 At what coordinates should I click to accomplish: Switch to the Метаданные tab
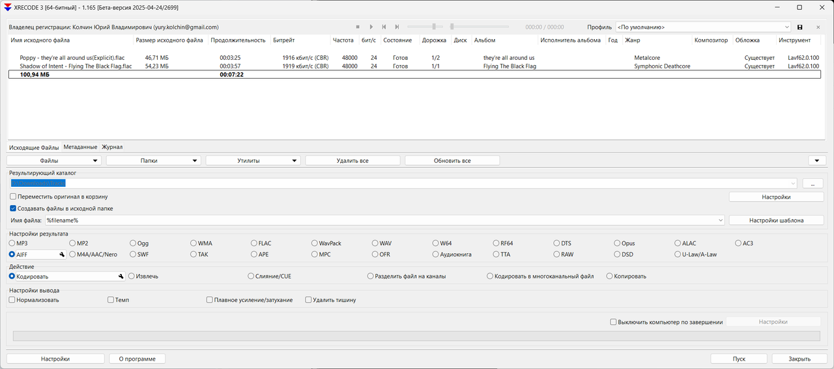pos(80,147)
